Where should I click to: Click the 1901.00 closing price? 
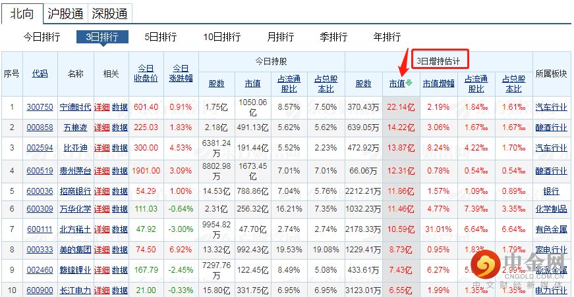click(146, 171)
